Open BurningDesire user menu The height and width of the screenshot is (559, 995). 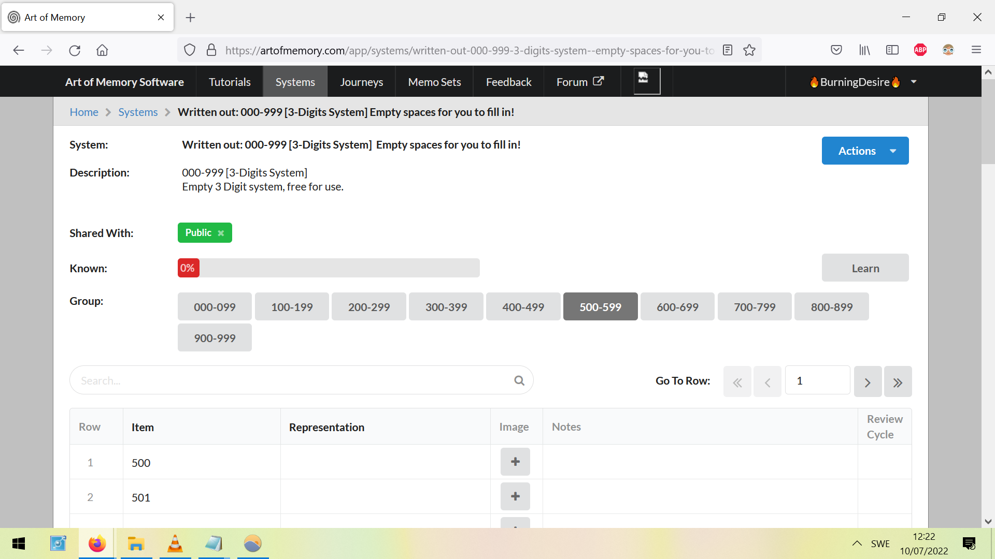(x=863, y=82)
